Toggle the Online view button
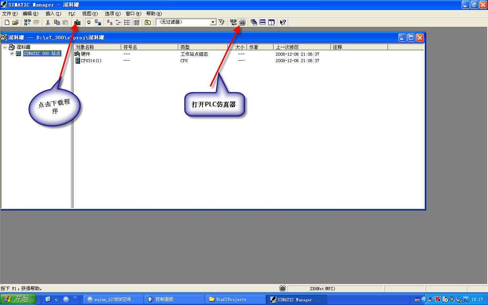The height and width of the screenshot is (305, 488). [x=98, y=22]
